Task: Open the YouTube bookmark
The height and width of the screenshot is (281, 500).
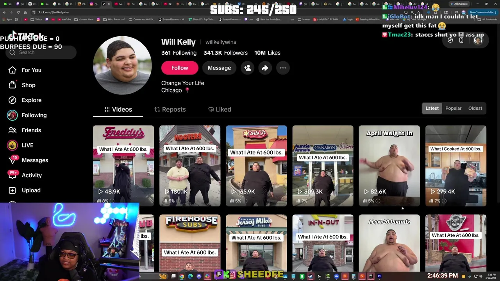Action: tap(64, 20)
